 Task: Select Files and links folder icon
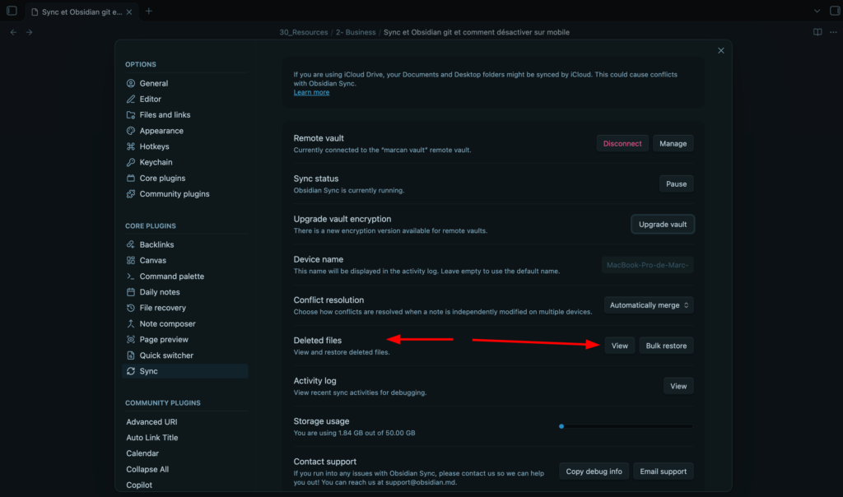pos(131,115)
